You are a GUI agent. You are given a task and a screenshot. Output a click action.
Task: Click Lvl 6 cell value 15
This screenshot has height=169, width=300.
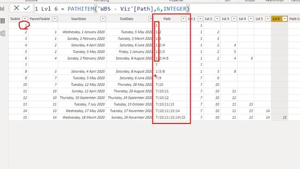coord(285,117)
